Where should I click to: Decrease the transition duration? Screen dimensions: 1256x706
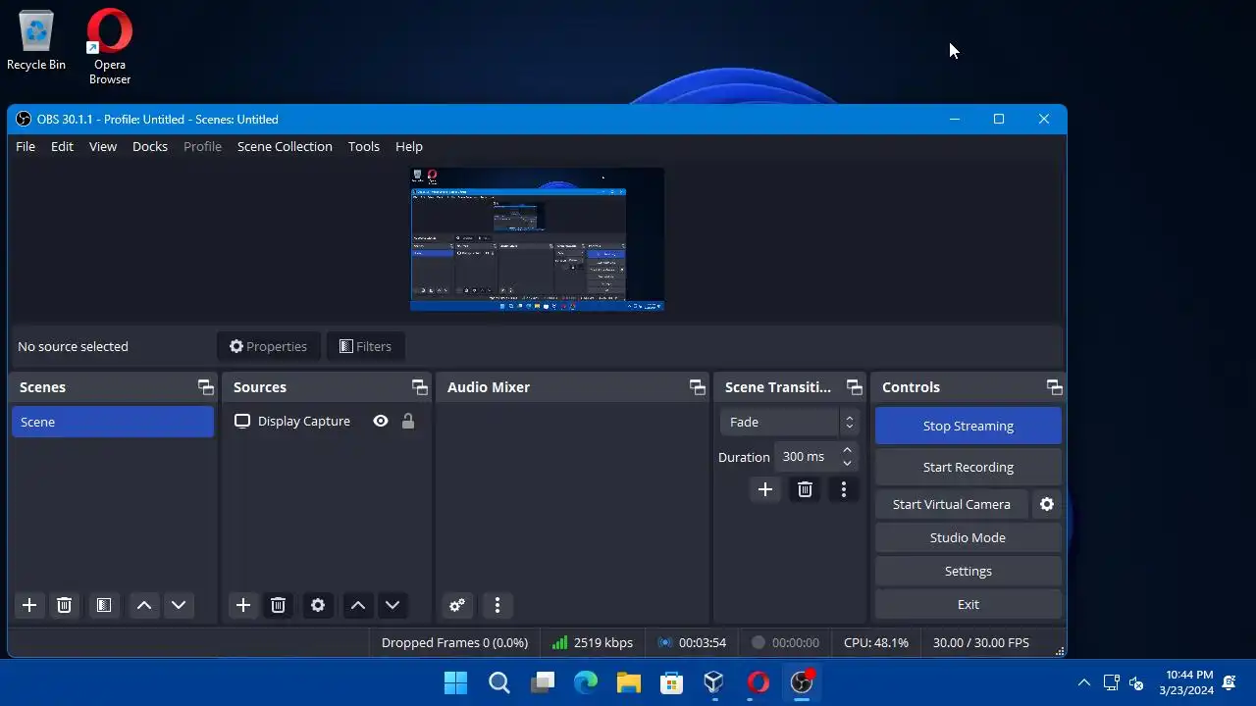pos(848,463)
